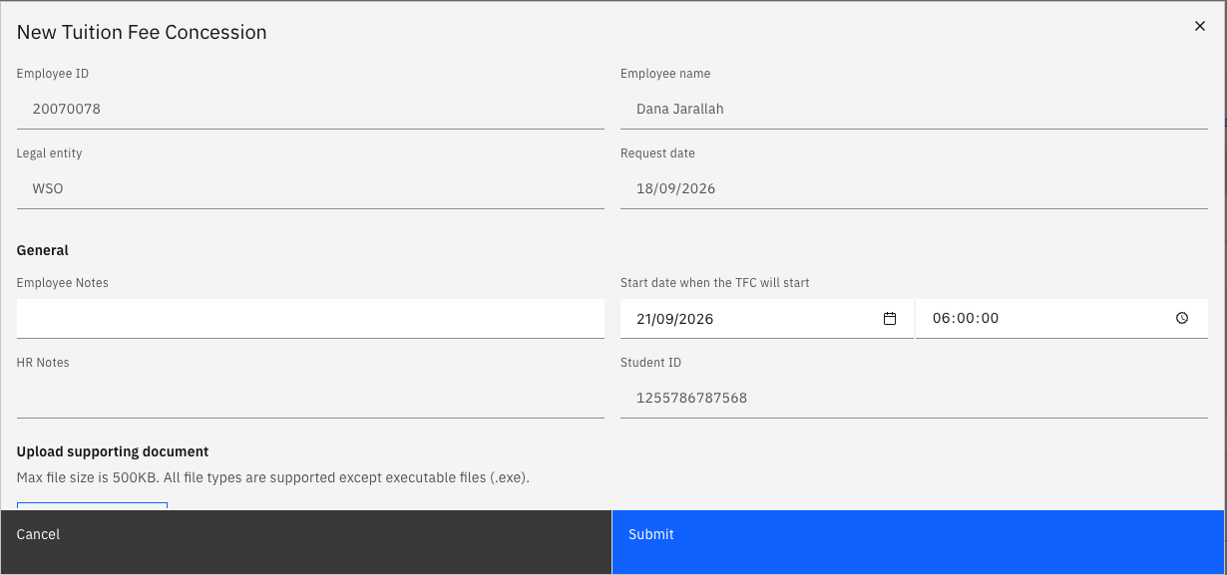
Task: Click the 'Legal entity' label
Action: tap(50, 153)
